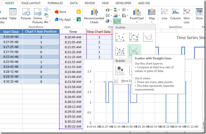The image size is (206, 134).
Task: Choose the plain Scatter chart type
Action: 120,37
